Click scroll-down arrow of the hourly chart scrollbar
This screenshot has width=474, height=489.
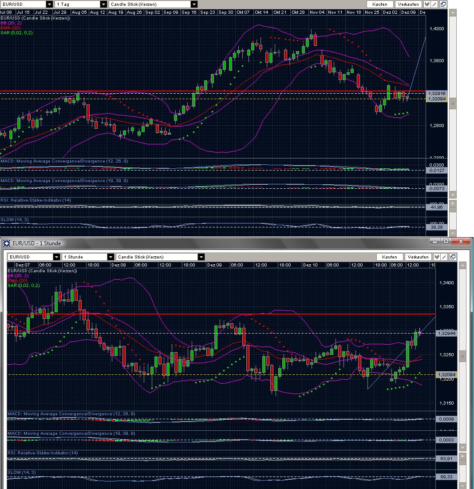462,448
